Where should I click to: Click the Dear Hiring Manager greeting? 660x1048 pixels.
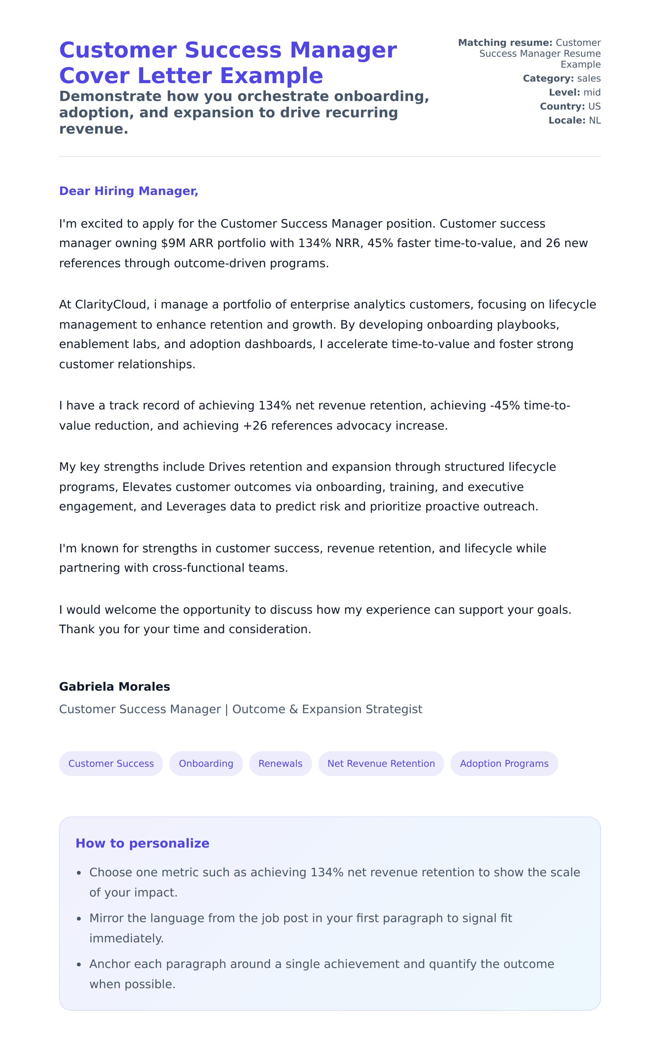(x=129, y=191)
